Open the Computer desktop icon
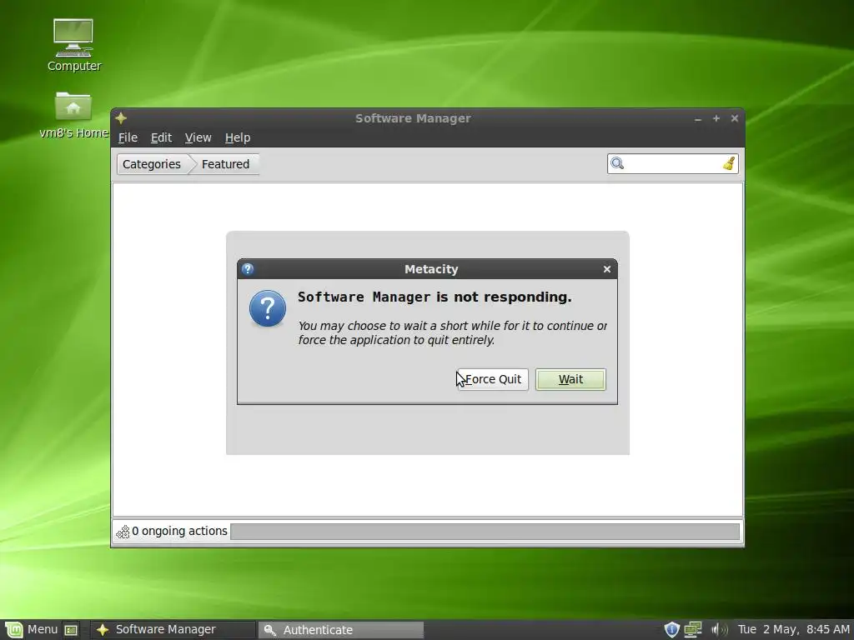Screen dimensions: 854x640 (x=73, y=45)
